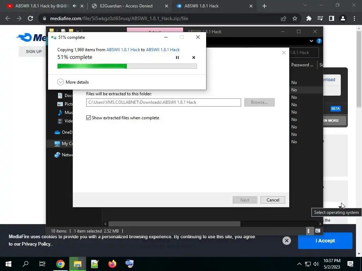Open Chrome profile icon
The height and width of the screenshot is (271, 362).
click(343, 18)
